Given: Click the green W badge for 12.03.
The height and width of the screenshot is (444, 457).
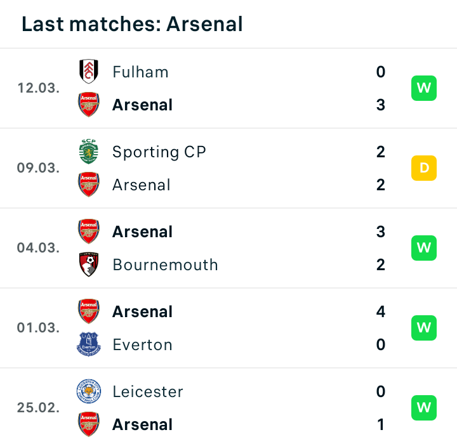Looking at the screenshot, I should coord(424,88).
